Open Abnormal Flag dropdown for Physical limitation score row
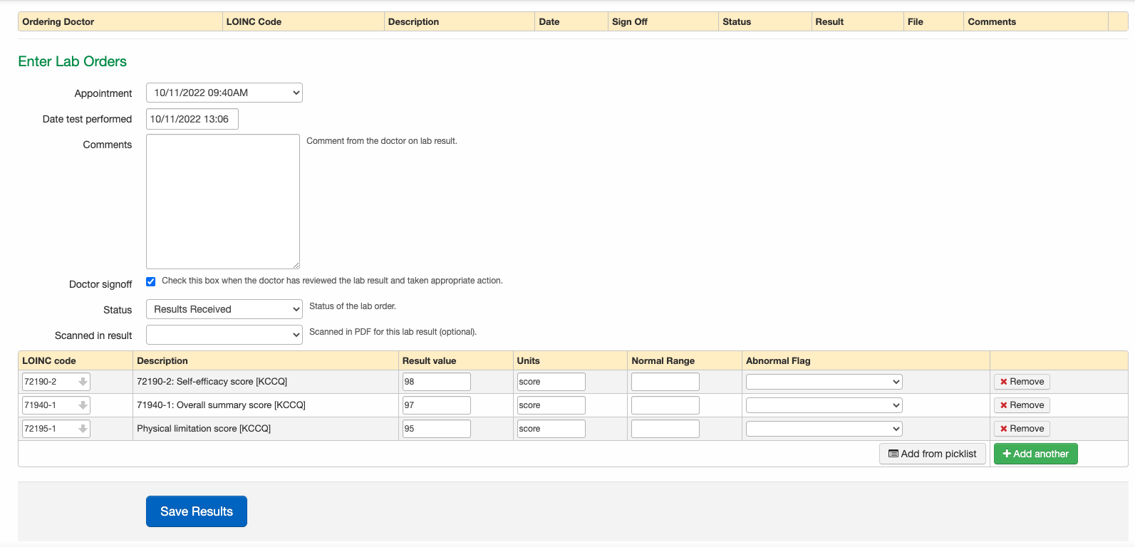Screen dimensions: 1135x547 click(824, 429)
